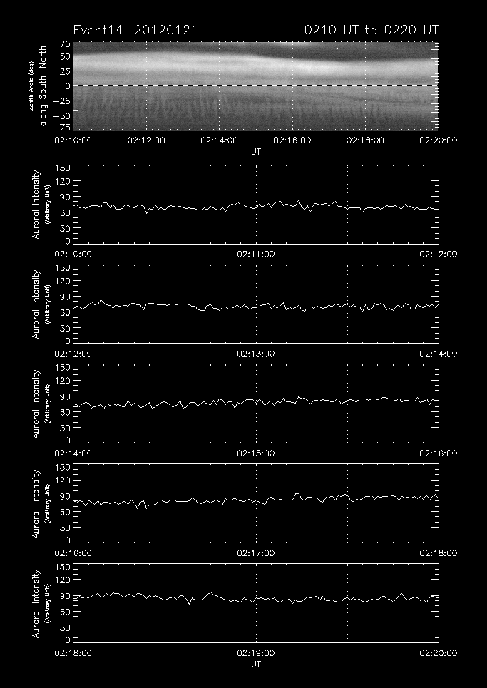Click the 'Event14: 20120121' title text
This screenshot has width=487, height=688.
[x=135, y=30]
